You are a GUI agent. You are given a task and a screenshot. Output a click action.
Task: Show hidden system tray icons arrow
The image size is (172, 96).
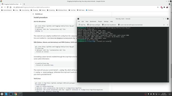click(x=159, y=94)
